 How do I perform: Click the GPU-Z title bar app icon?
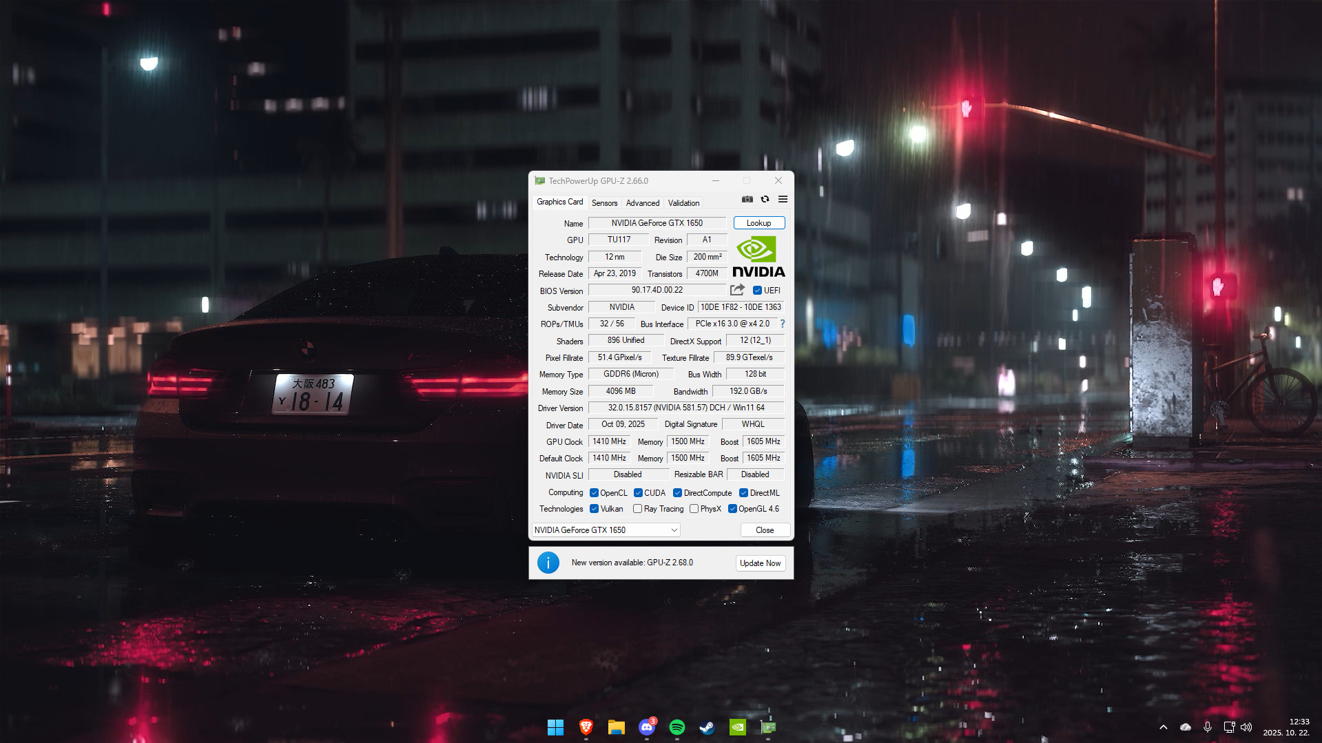coord(539,181)
